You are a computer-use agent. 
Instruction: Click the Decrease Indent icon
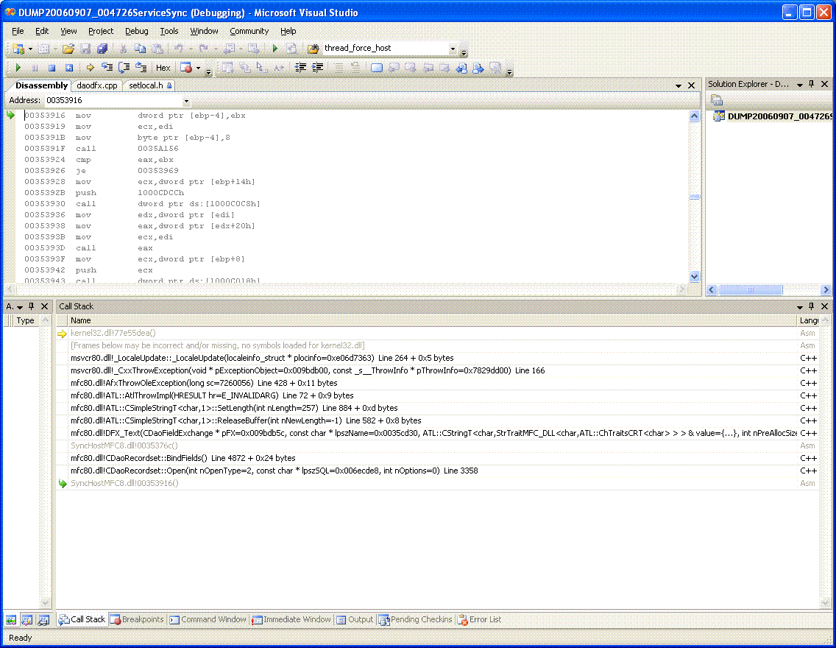(x=301, y=68)
